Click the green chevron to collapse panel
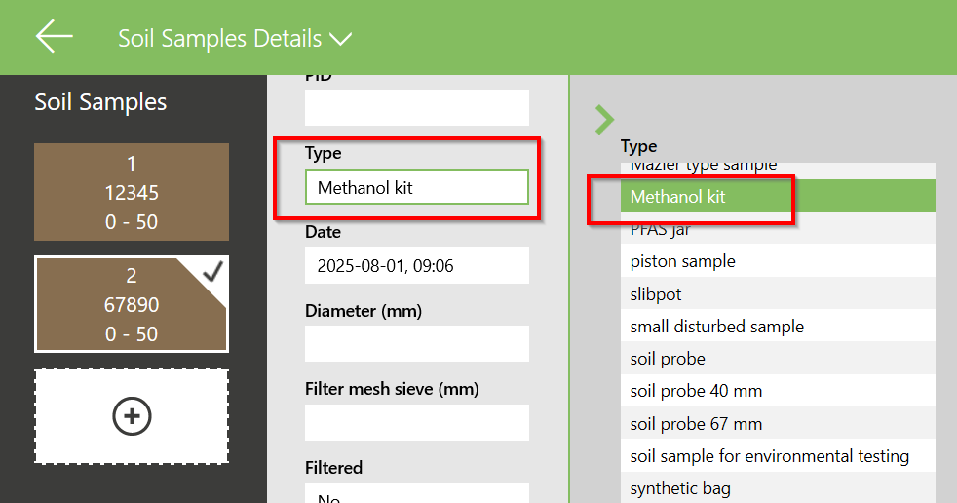Viewport: 957px width, 503px height. point(604,120)
